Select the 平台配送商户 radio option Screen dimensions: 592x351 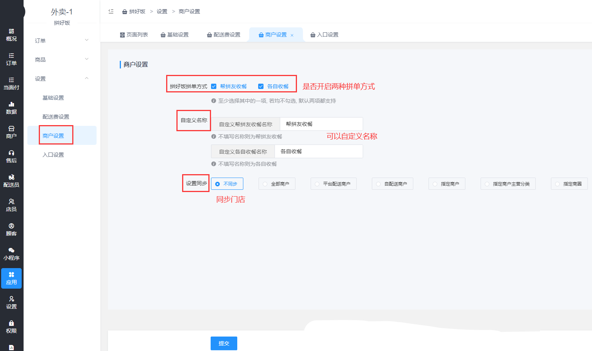click(333, 184)
